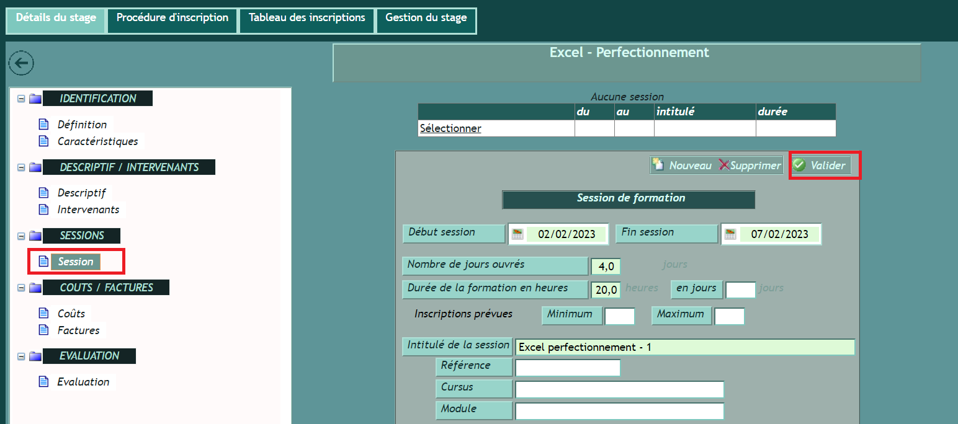Go to Gestion du stage tab
The image size is (958, 424).
[x=426, y=18]
